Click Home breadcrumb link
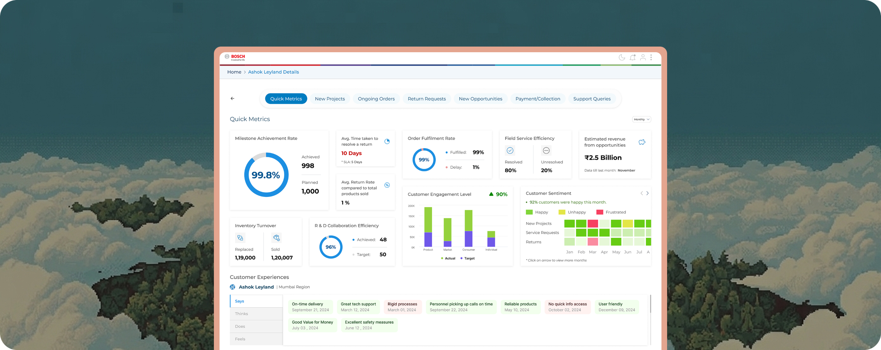Viewport: 881px width, 350px height. [234, 72]
